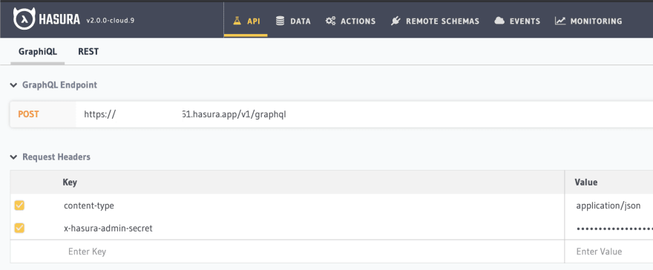
Task: Click the Request Headers heading text
Action: (x=56, y=157)
